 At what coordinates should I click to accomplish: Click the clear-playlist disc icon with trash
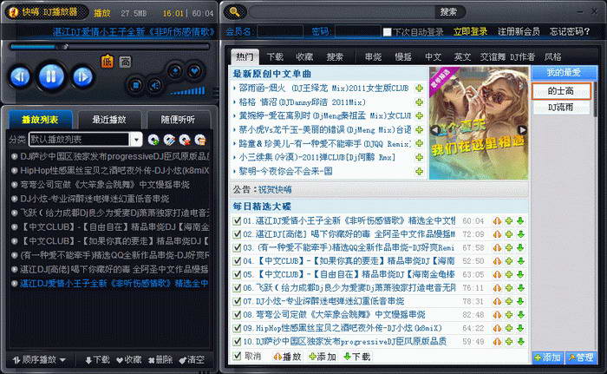click(x=199, y=140)
